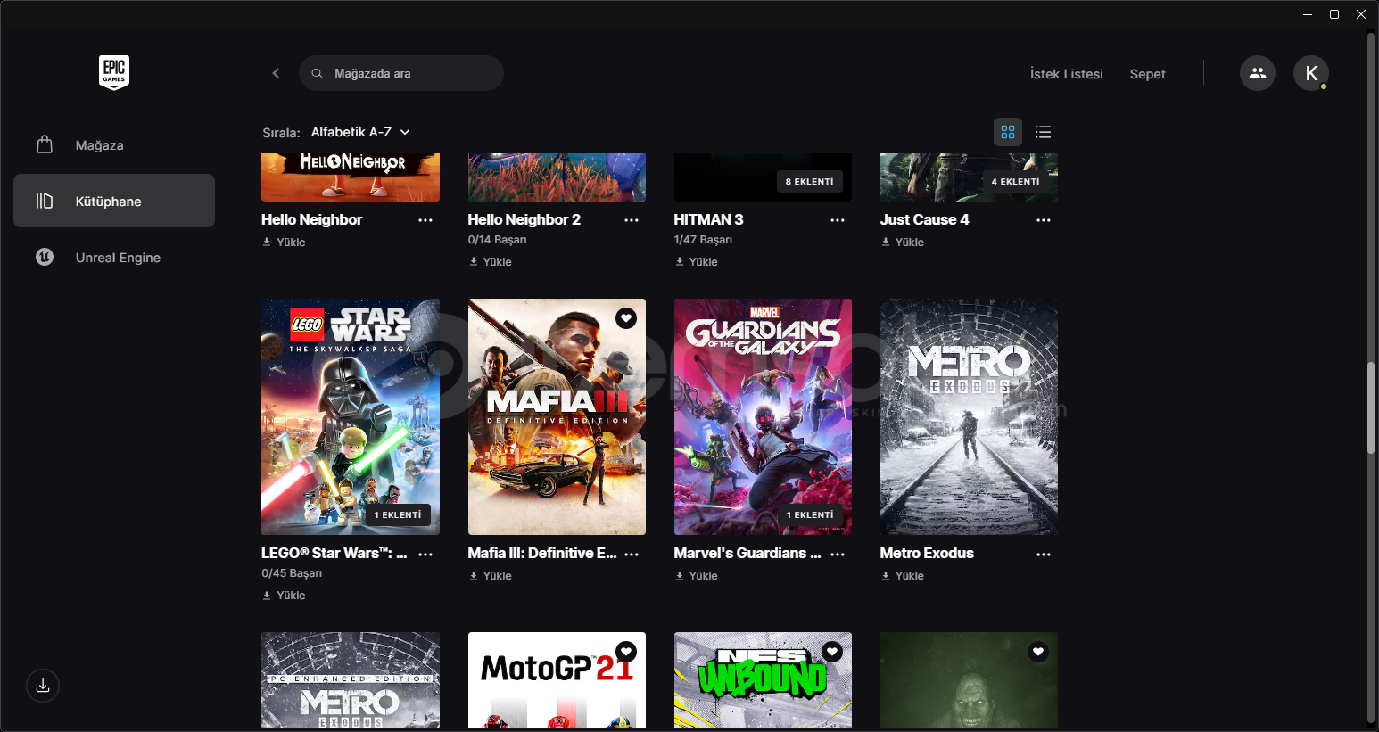1379x732 pixels.
Task: Click the Metro Exodus title text
Action: click(927, 553)
